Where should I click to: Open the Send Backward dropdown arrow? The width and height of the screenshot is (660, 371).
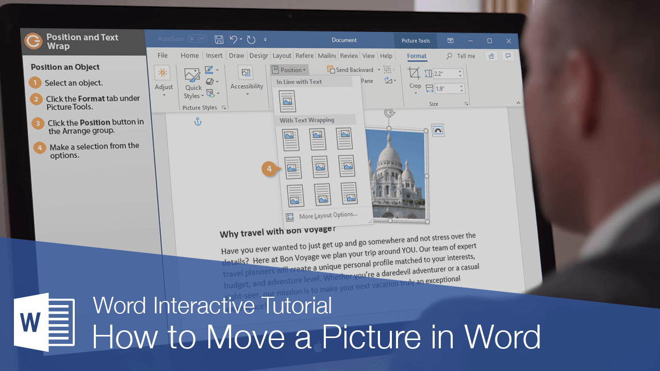[x=379, y=69]
